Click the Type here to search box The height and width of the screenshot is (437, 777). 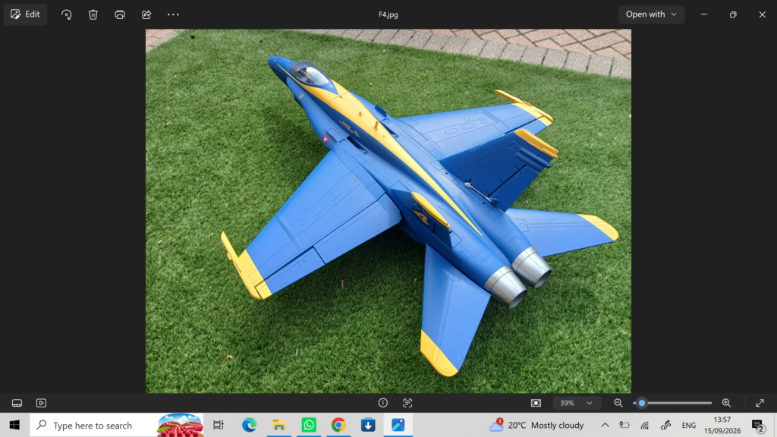click(116, 425)
